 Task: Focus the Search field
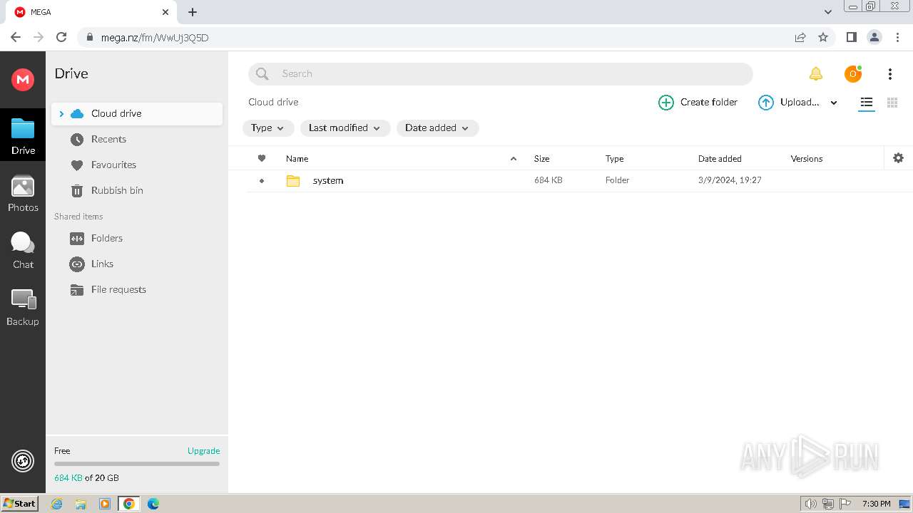pos(501,73)
